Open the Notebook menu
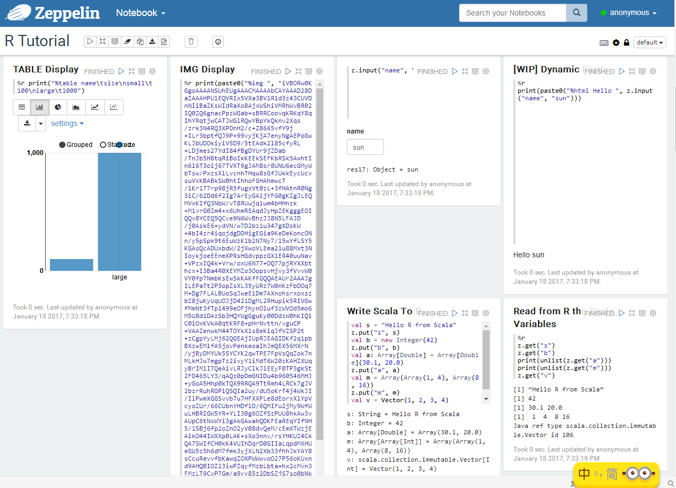 [140, 12]
